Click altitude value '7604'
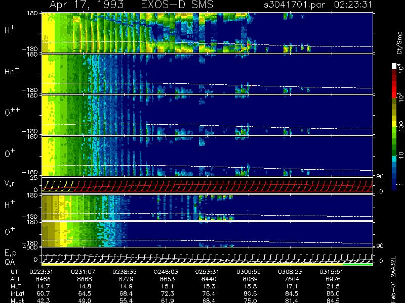This screenshot has width=405, height=303. coord(292,279)
